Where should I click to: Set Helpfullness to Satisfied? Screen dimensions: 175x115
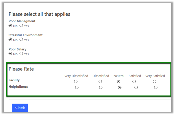pos(136,87)
